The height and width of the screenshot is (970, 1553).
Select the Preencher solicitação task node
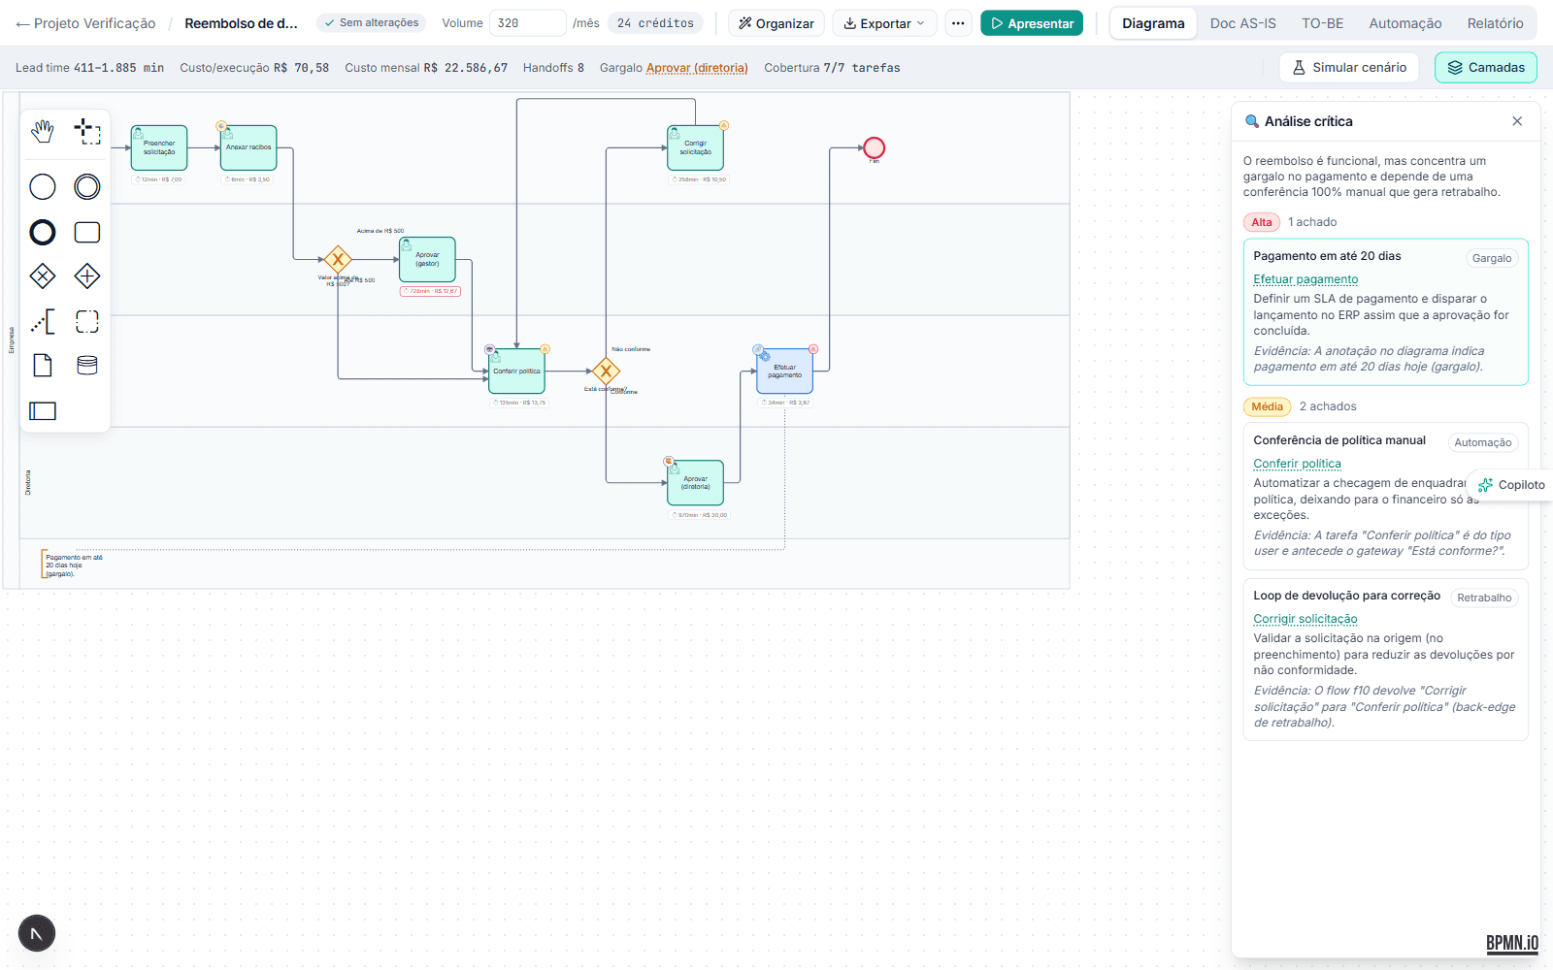[159, 147]
